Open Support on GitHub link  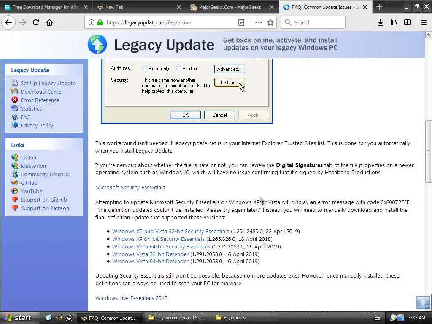pyautogui.click(x=44, y=200)
